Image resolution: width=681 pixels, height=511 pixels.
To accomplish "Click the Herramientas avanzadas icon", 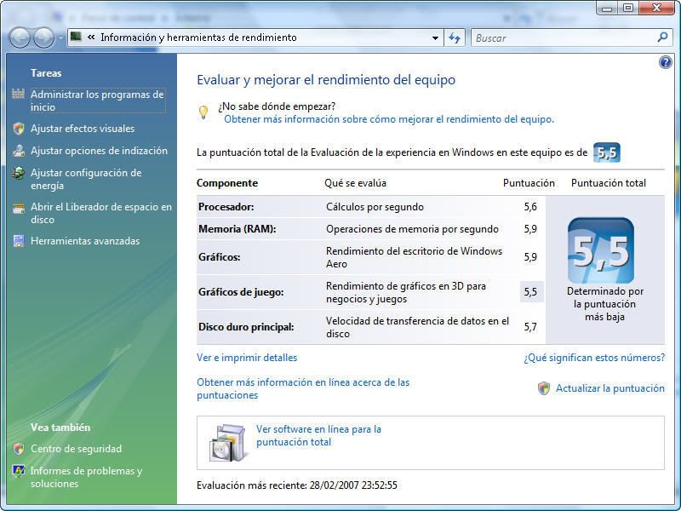I will point(19,241).
